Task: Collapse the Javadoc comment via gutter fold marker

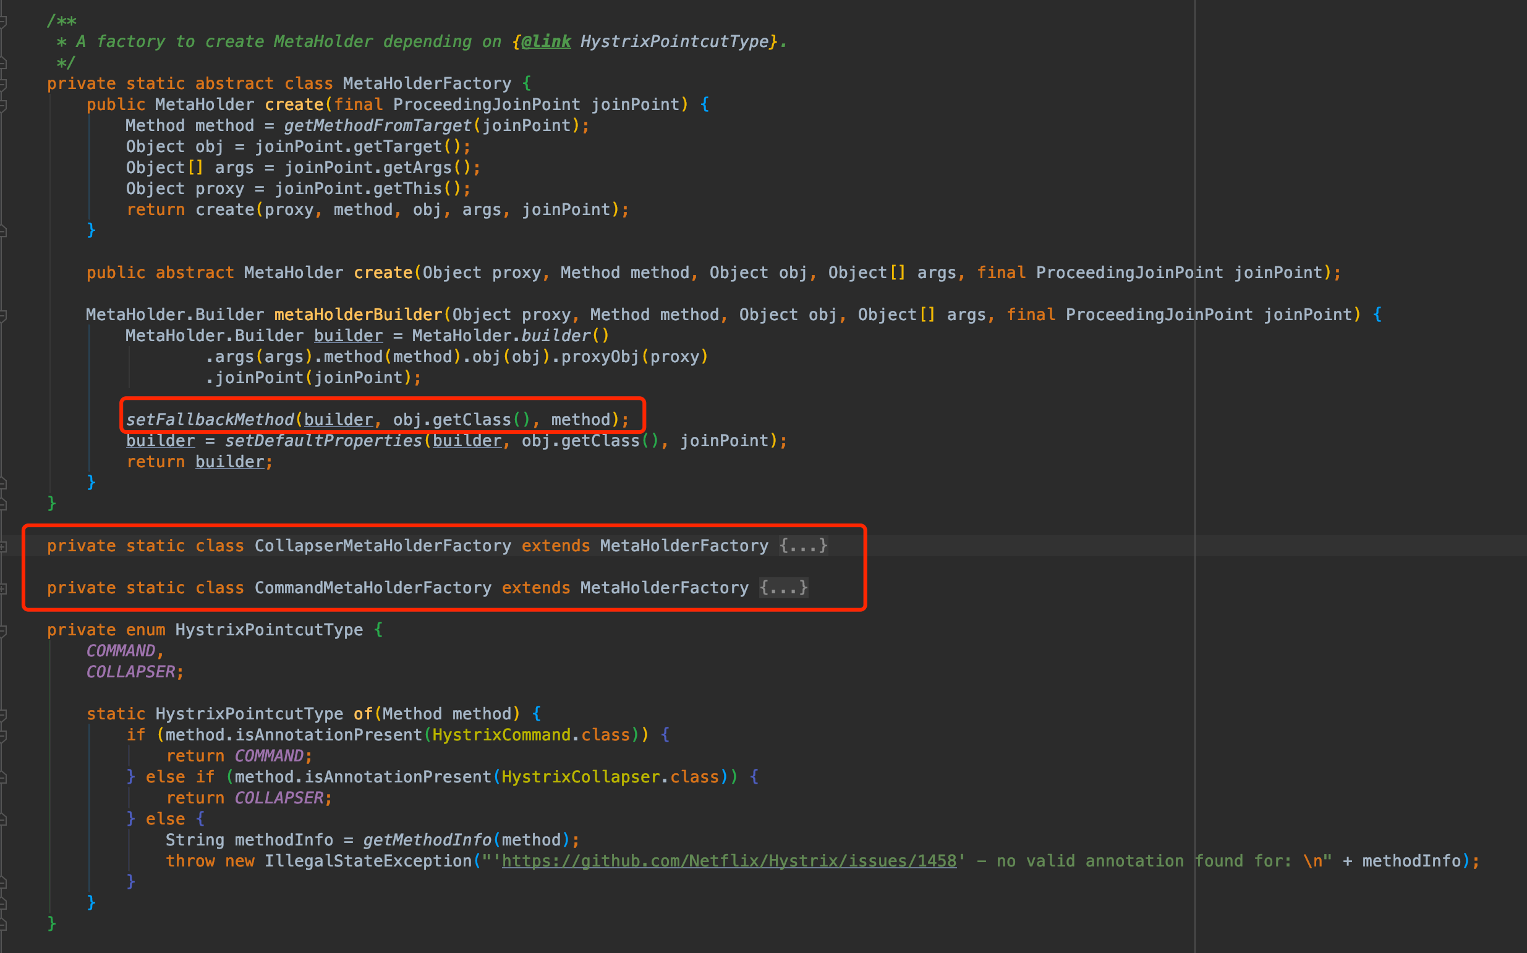Action: [3, 22]
